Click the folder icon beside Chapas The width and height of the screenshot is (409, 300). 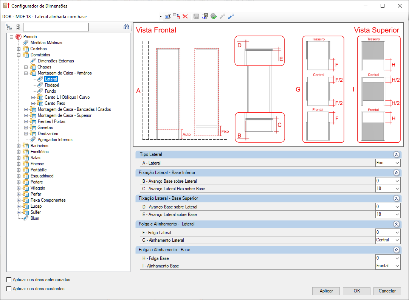(x=33, y=67)
